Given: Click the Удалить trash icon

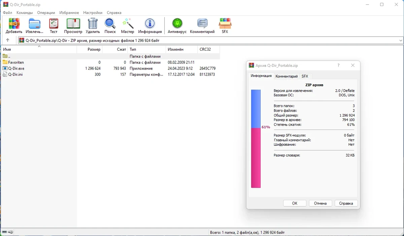Looking at the screenshot, I should click(x=93, y=23).
